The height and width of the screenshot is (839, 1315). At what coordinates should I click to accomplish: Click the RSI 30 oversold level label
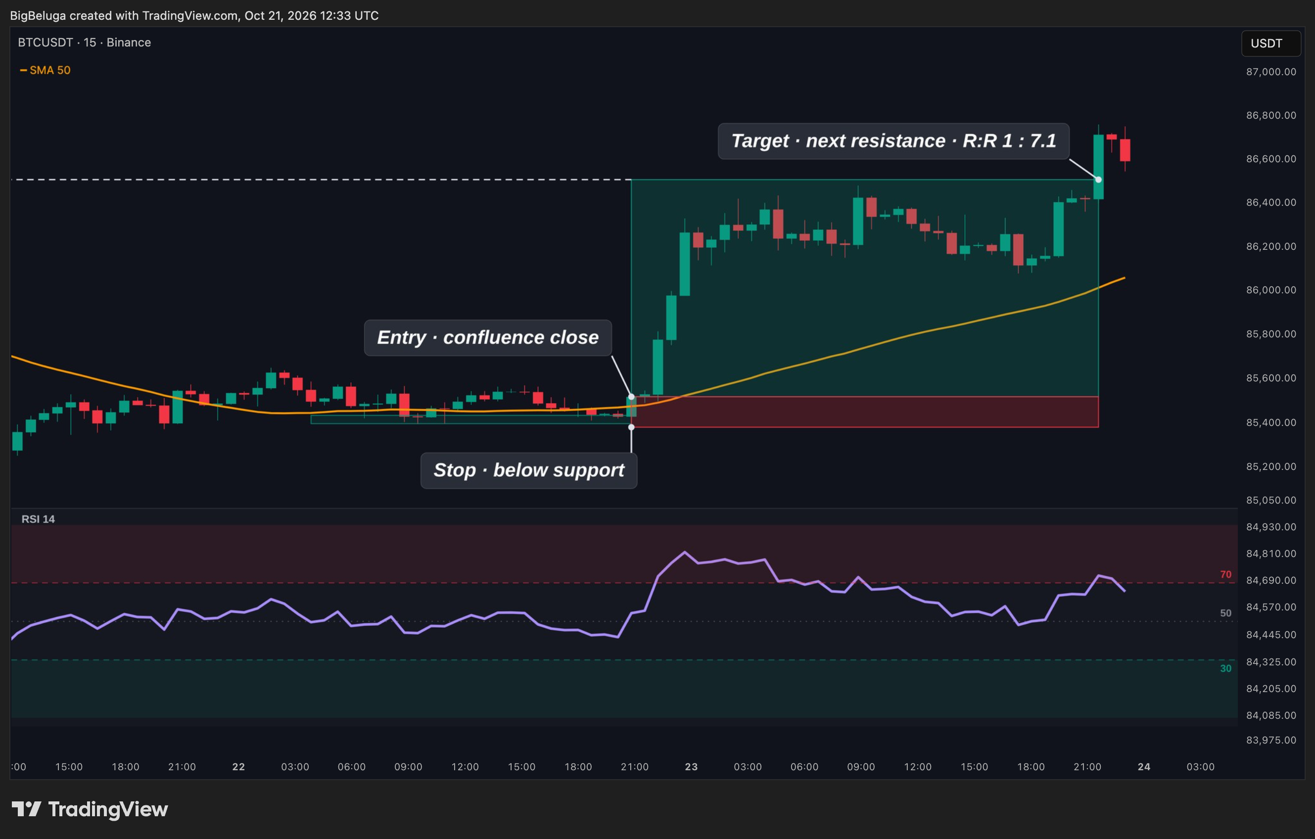click(x=1225, y=669)
